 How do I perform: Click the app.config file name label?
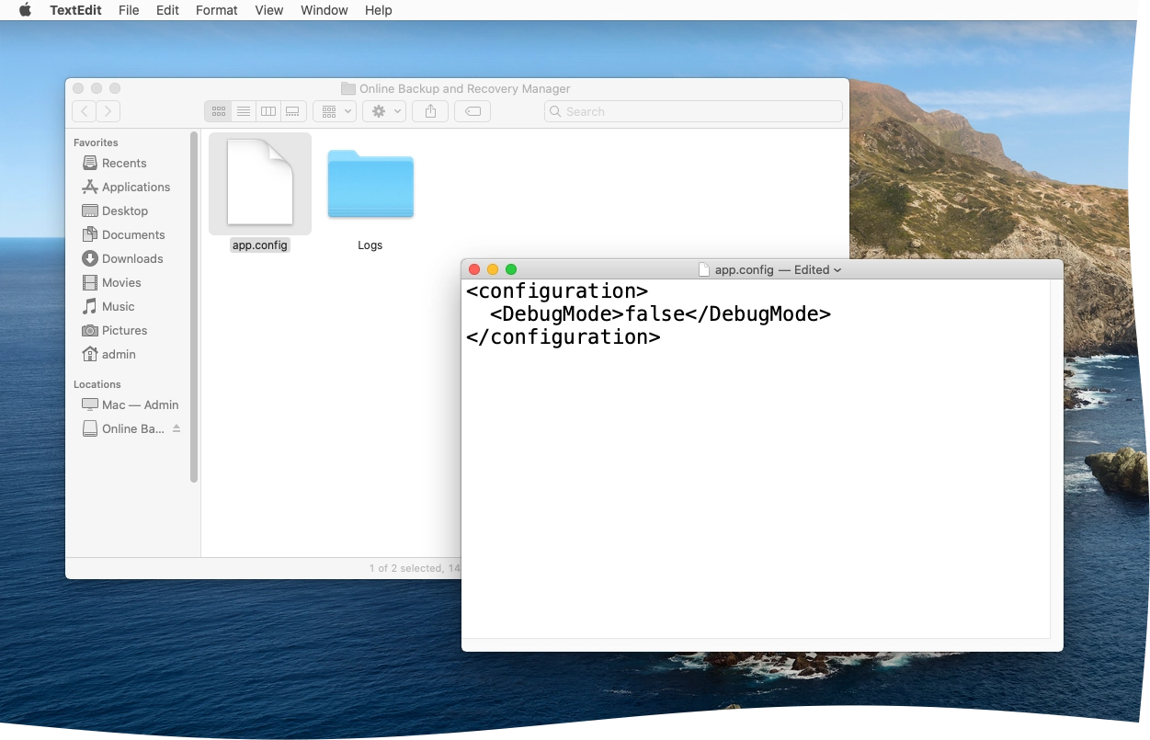(260, 245)
